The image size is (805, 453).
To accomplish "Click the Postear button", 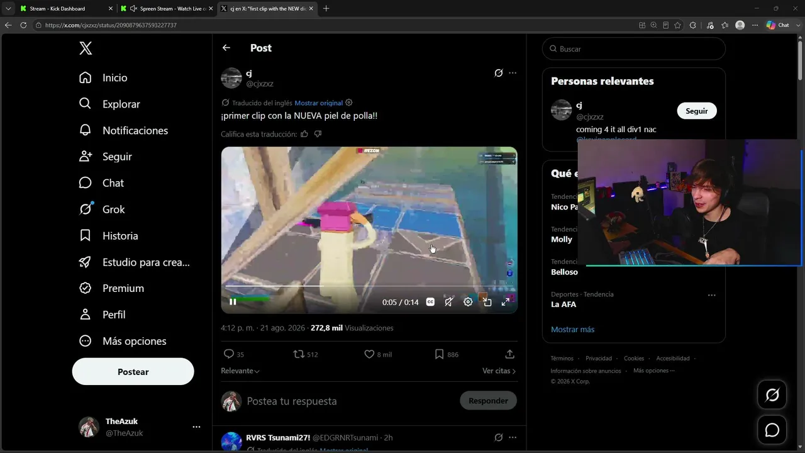I will point(133,372).
